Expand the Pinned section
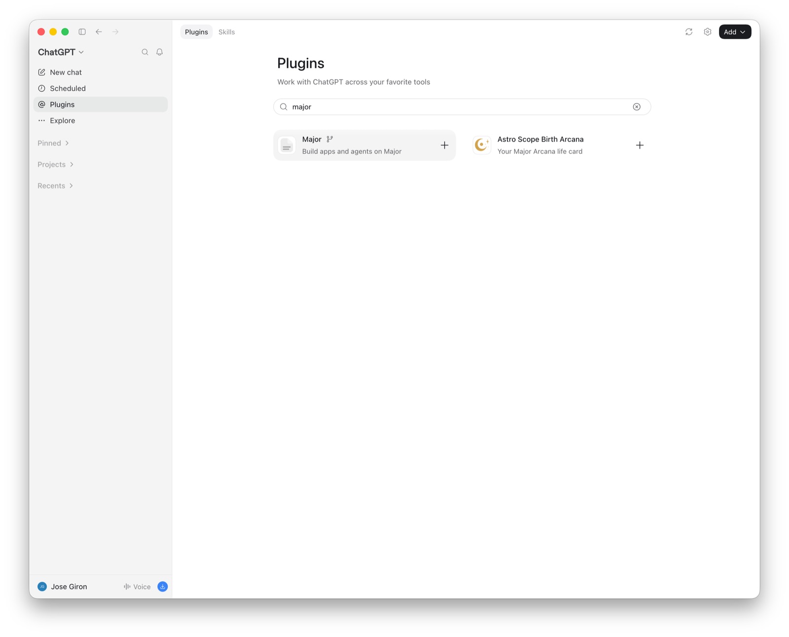The image size is (789, 637). click(53, 143)
